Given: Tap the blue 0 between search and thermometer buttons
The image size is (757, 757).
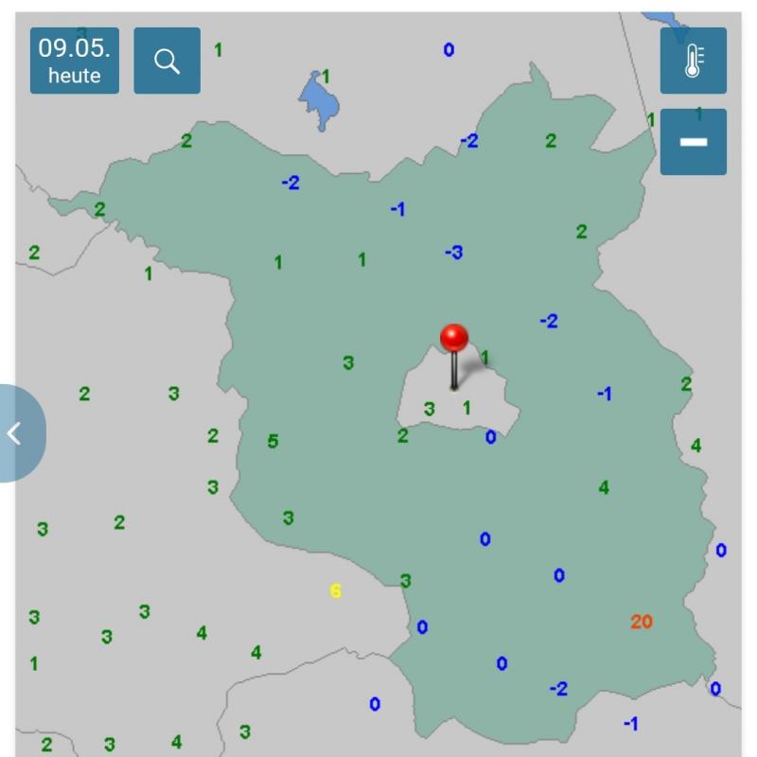Looking at the screenshot, I should tap(449, 50).
